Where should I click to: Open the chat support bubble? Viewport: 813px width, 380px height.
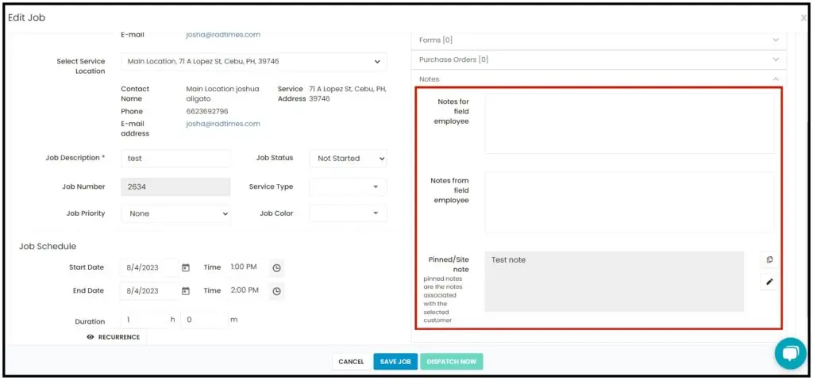790,354
